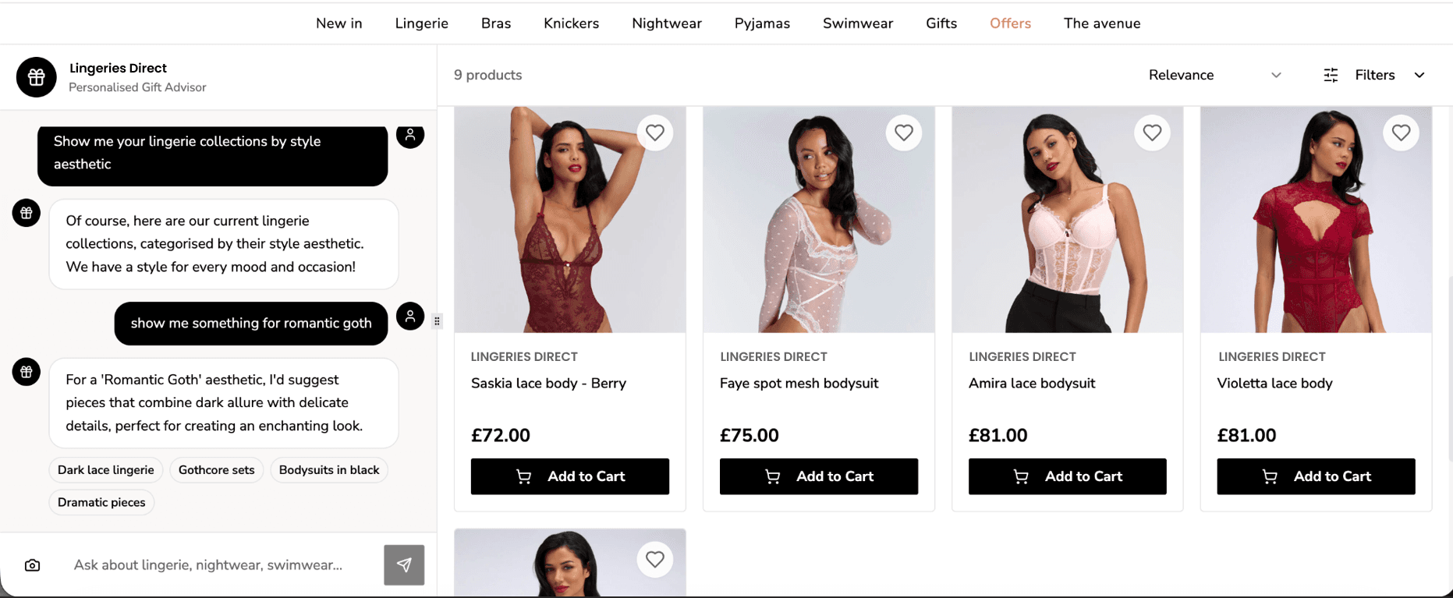Add Amira lace bodysuit to wishlist
The image size is (1453, 598).
tap(1152, 133)
